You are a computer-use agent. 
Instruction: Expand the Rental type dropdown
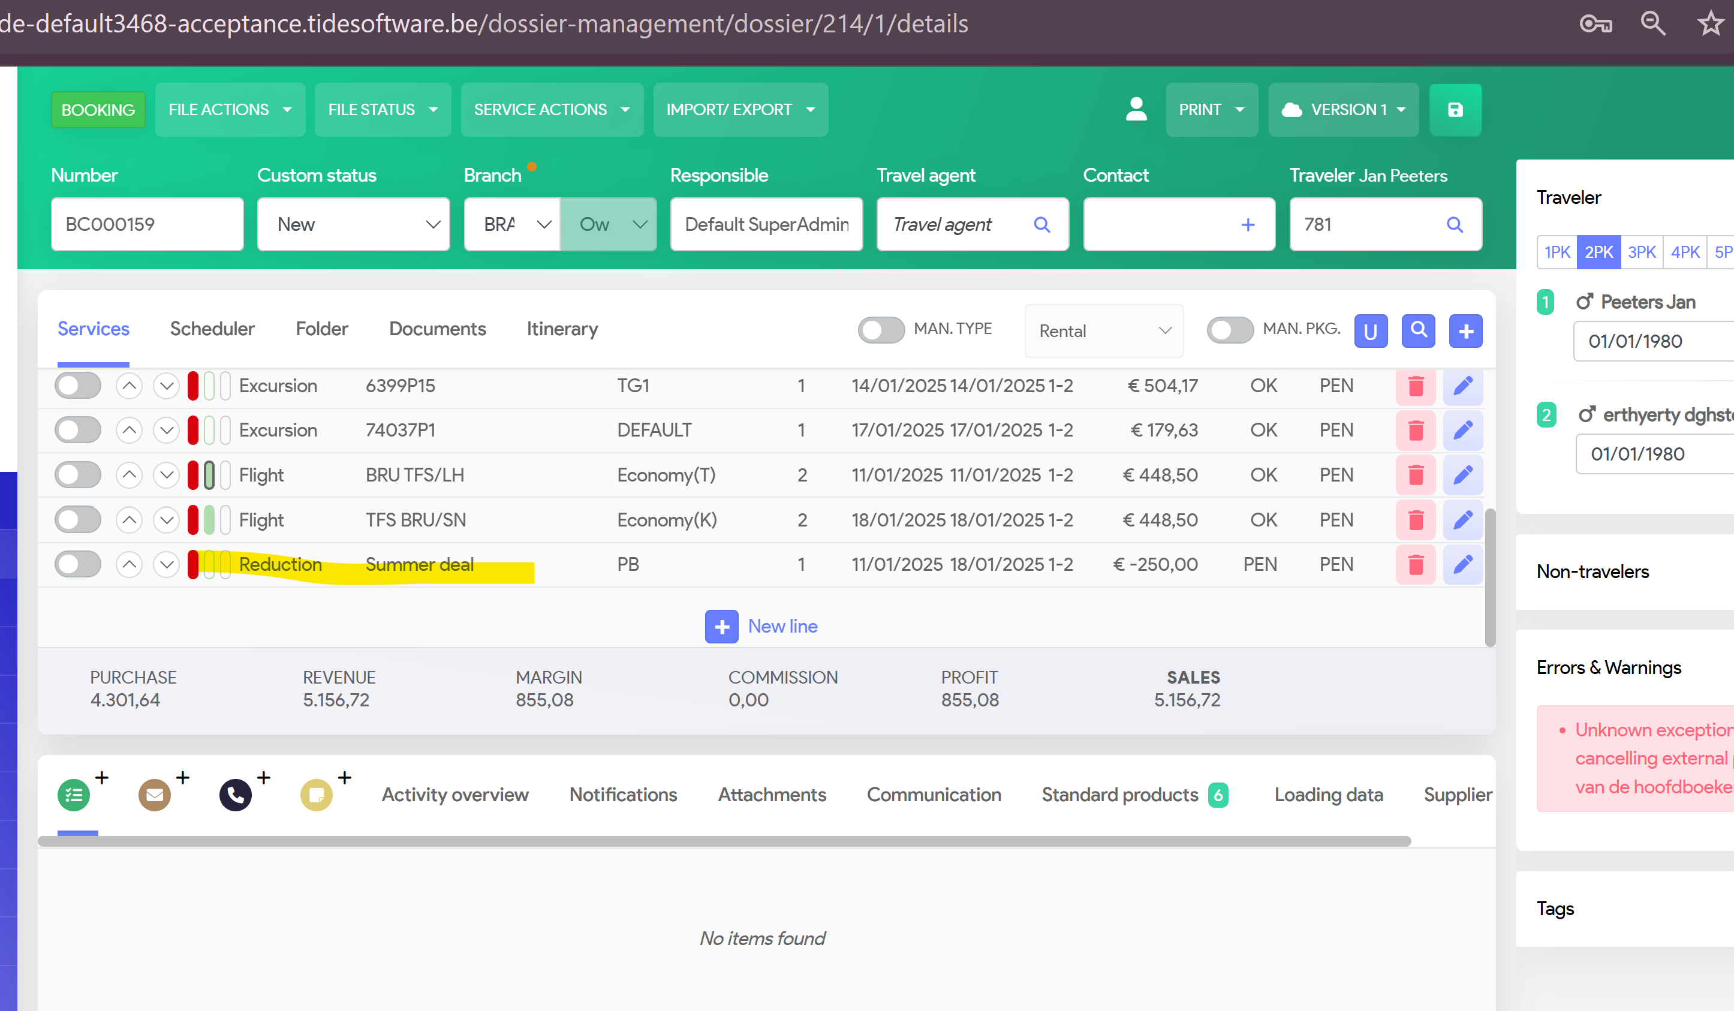click(x=1103, y=331)
